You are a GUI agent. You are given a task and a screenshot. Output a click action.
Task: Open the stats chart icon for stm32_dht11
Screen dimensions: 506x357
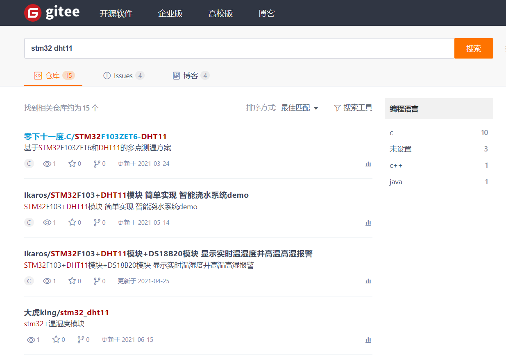pyautogui.click(x=368, y=340)
